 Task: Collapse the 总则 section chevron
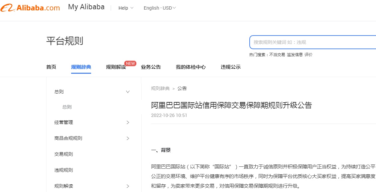[128, 92]
